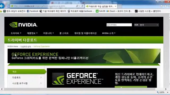Open the KOR - 한국 region dropdown

[x=146, y=25]
